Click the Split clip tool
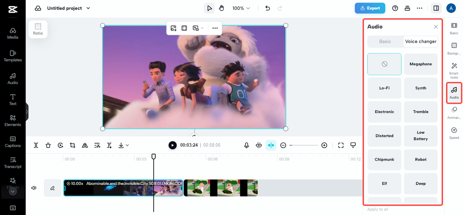This screenshot has height=215, width=463. click(36, 145)
